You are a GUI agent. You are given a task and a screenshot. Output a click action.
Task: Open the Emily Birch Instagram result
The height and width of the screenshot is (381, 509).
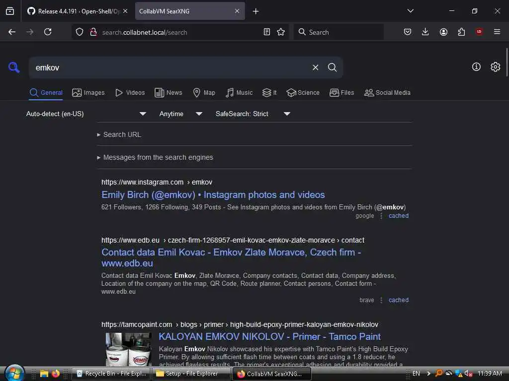click(x=213, y=194)
